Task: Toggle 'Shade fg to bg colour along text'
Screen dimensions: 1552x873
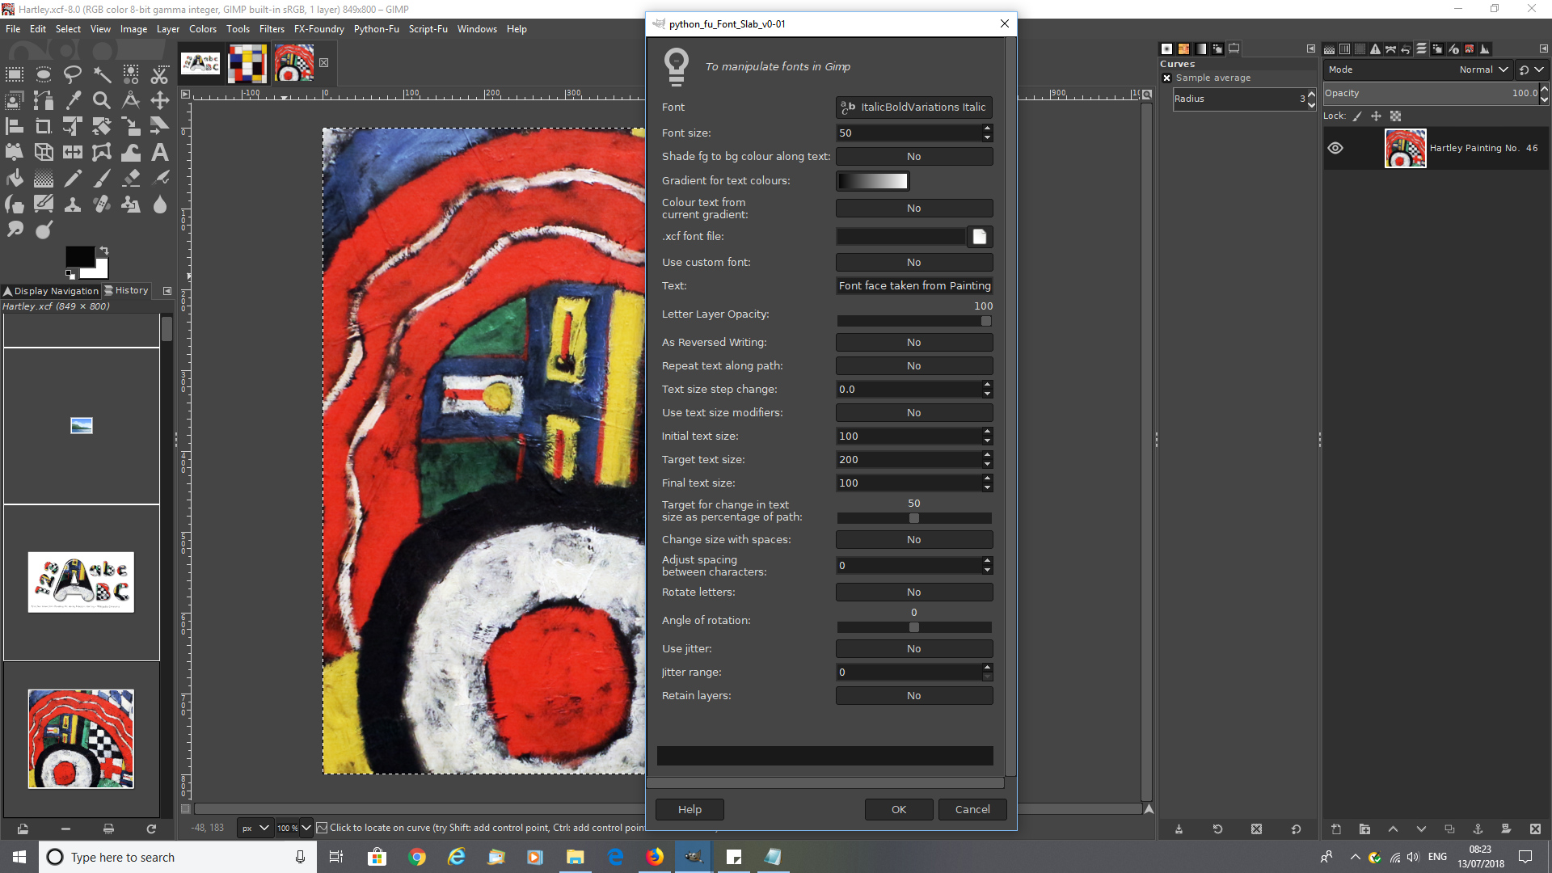Action: (x=914, y=157)
